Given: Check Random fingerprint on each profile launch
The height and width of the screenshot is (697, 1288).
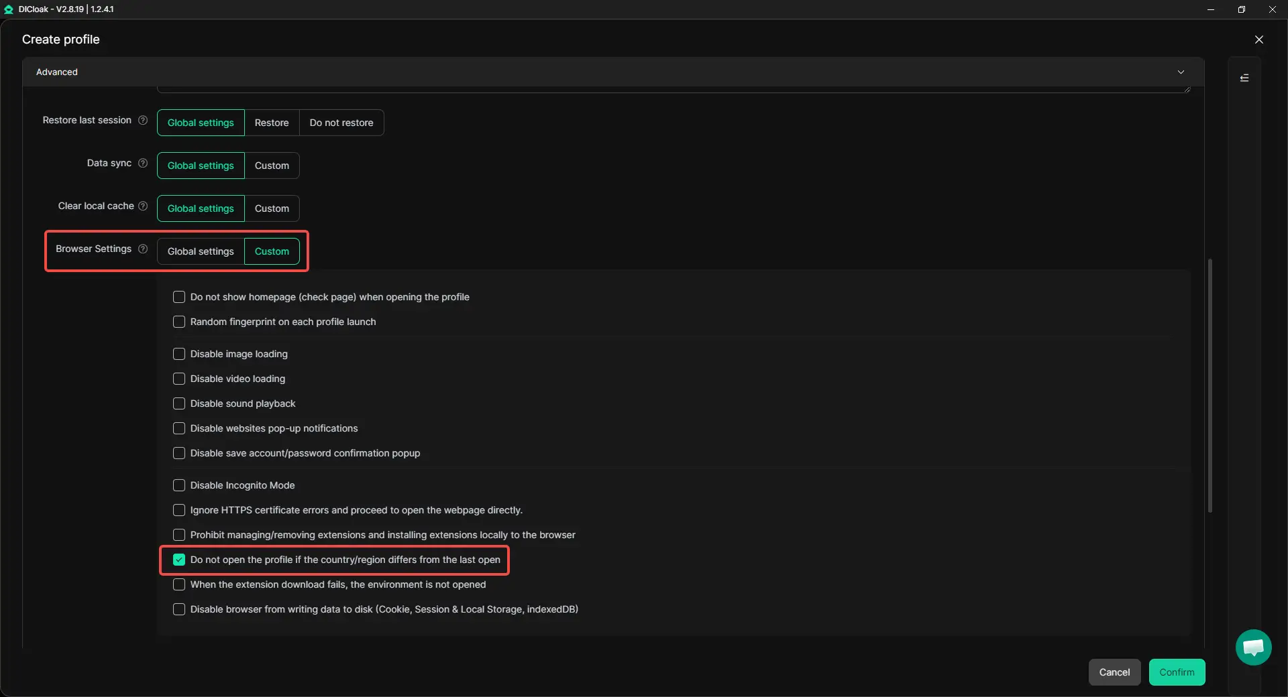Looking at the screenshot, I should (x=179, y=322).
